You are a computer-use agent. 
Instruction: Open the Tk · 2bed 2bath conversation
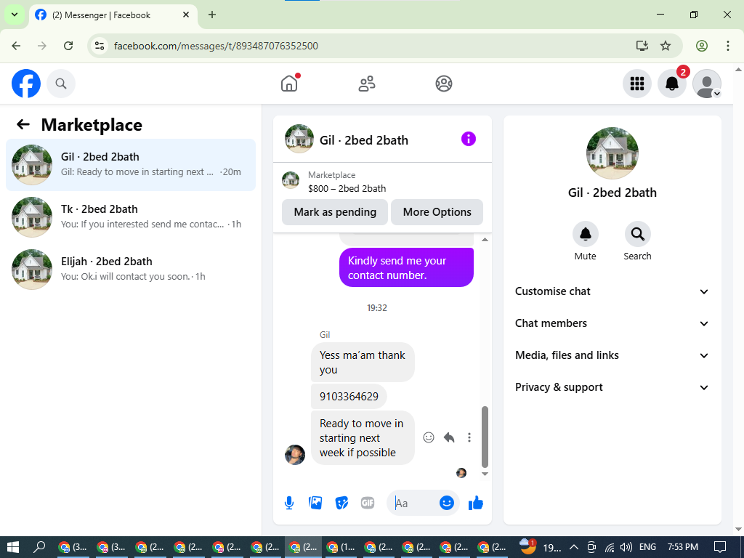[x=131, y=217]
